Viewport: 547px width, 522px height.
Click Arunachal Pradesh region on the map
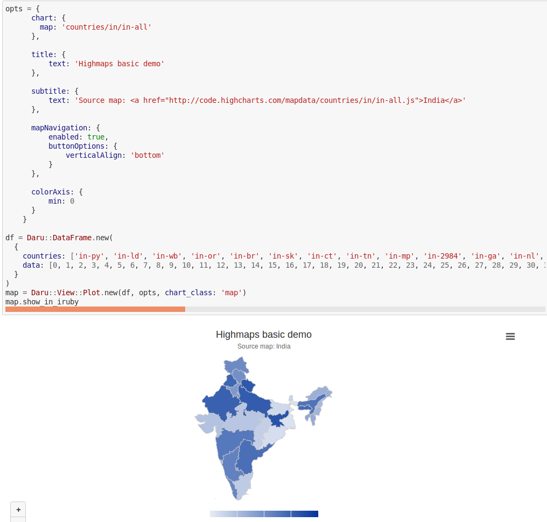coord(319,392)
